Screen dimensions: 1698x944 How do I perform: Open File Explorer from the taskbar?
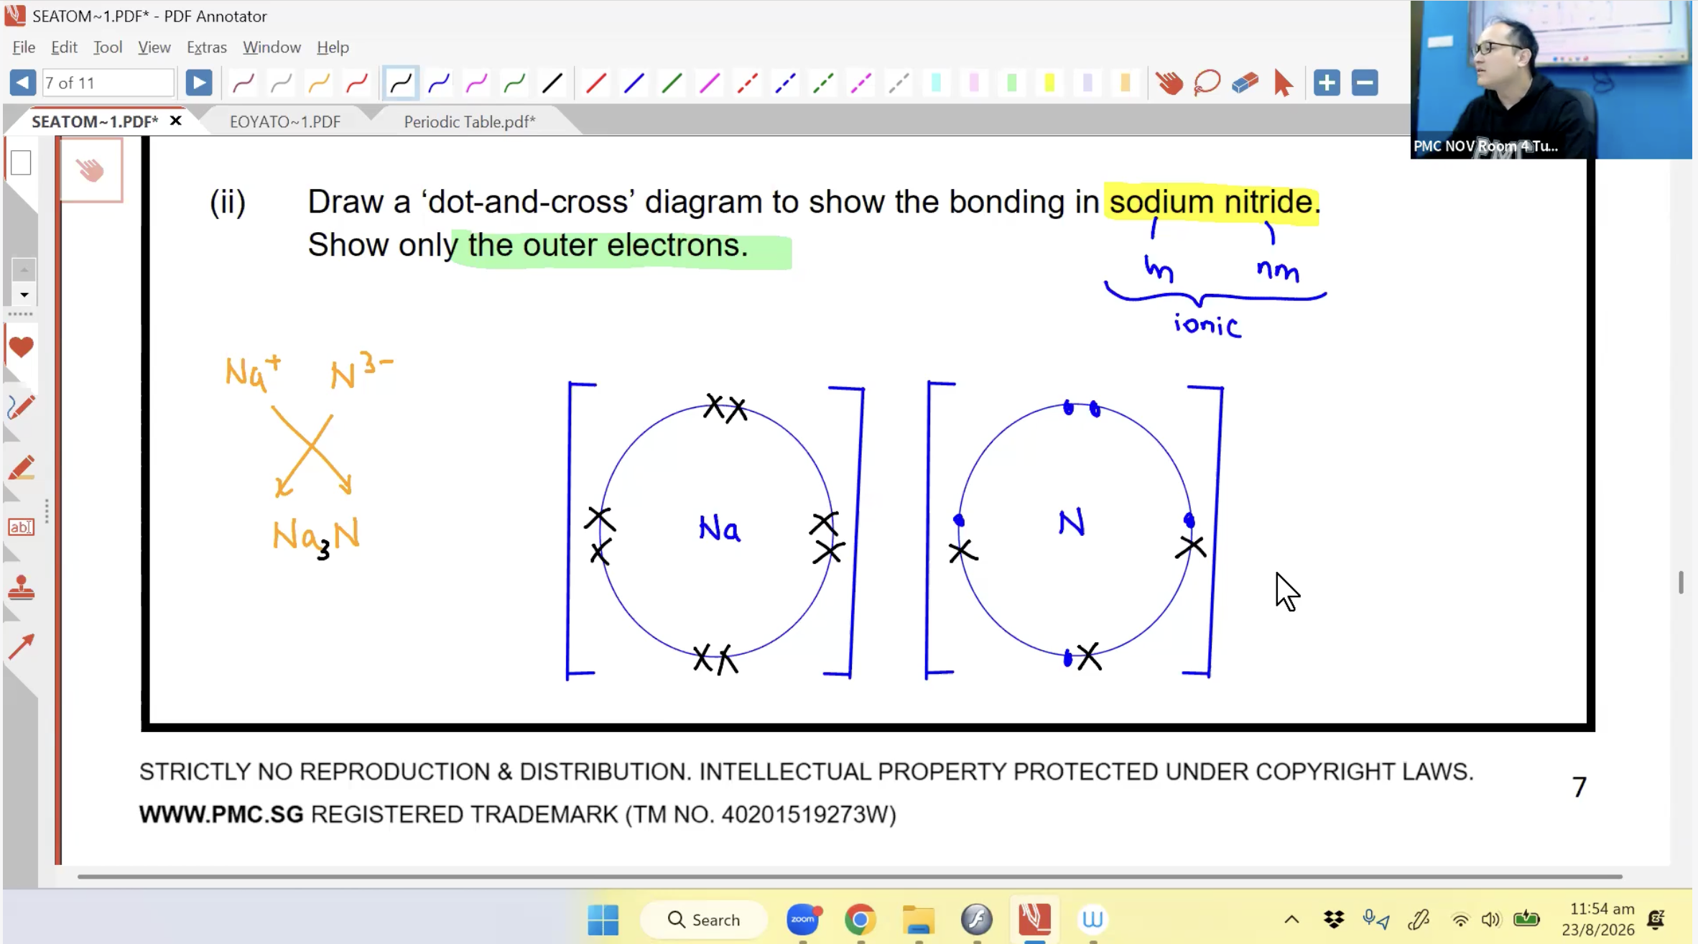[919, 920]
